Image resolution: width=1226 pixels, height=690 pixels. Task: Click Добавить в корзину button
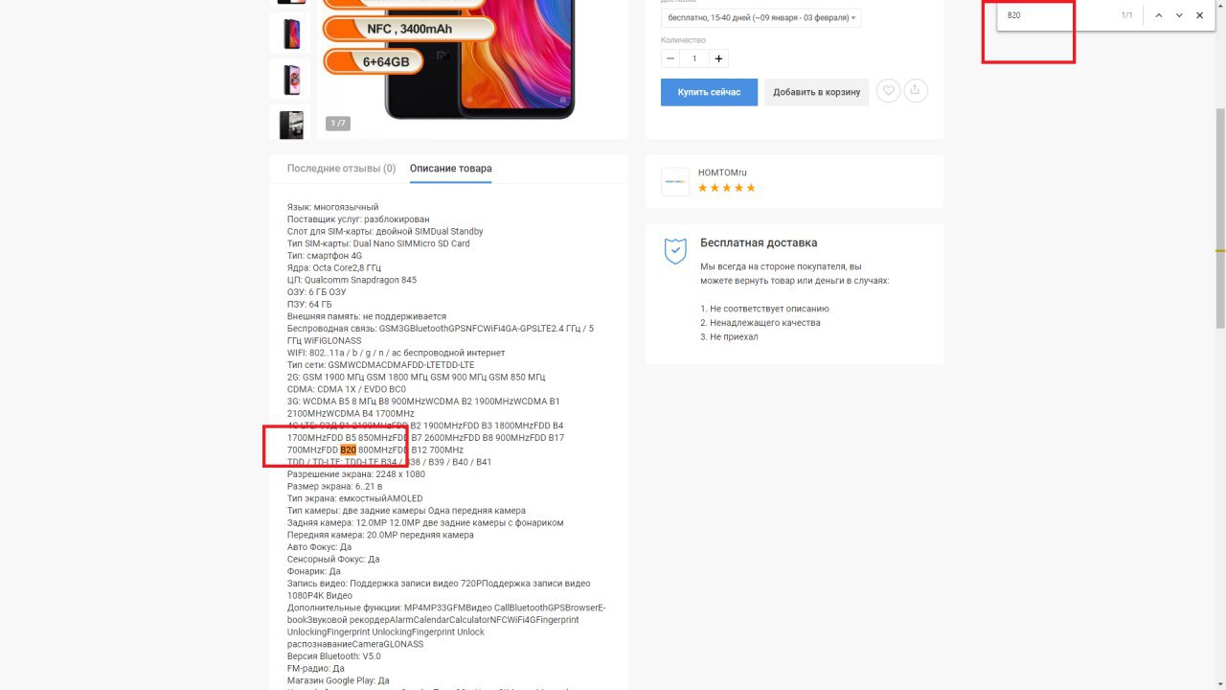point(816,92)
